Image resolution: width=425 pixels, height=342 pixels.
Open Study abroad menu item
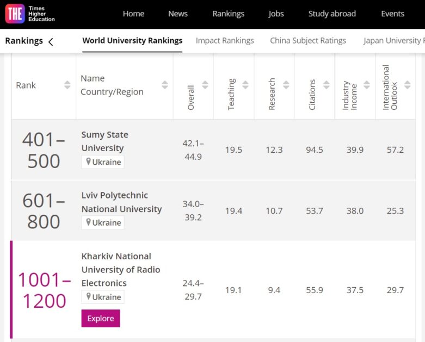coord(332,14)
